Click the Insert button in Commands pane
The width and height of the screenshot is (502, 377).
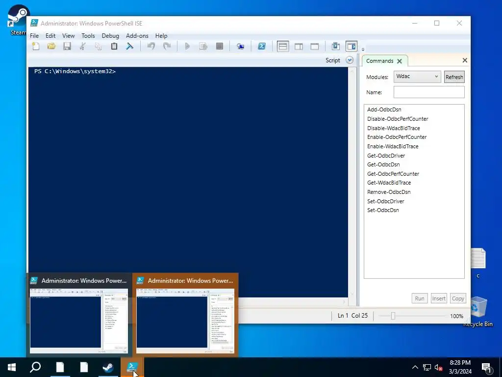[x=439, y=298]
